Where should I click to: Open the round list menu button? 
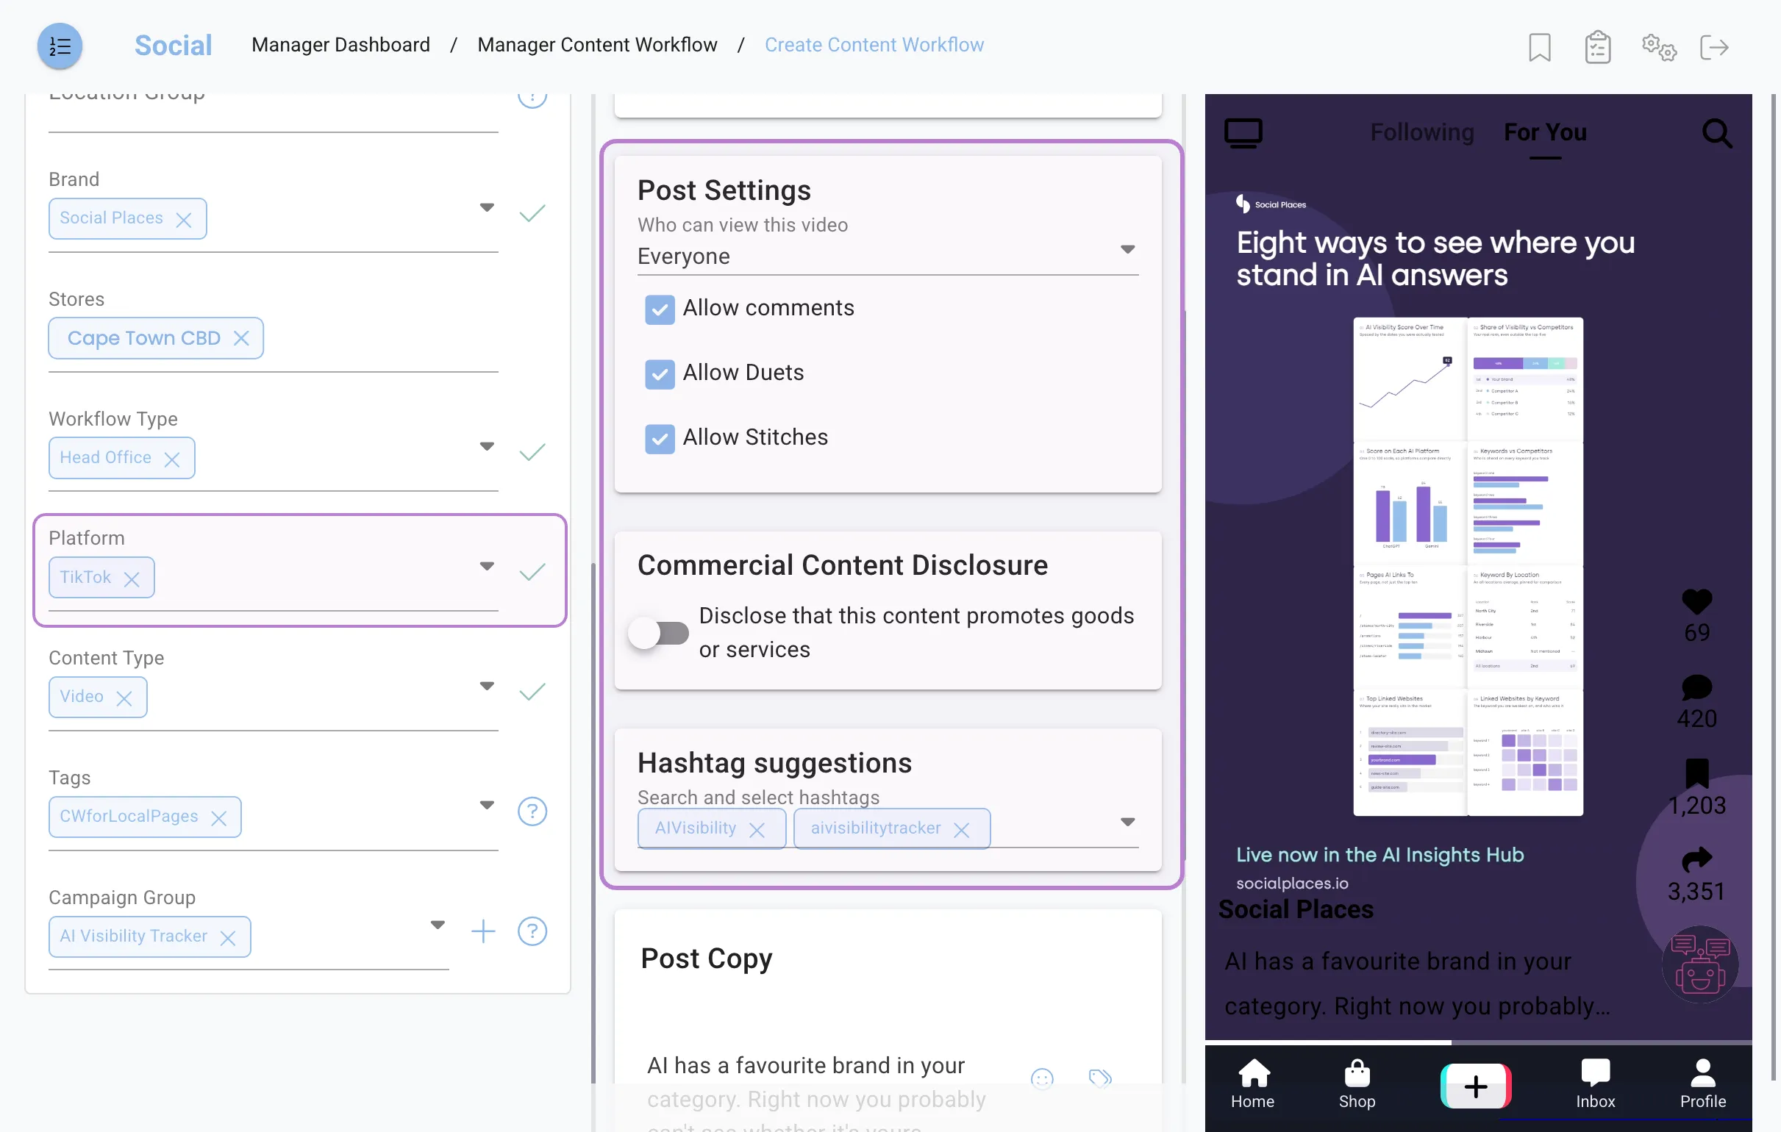tap(60, 46)
